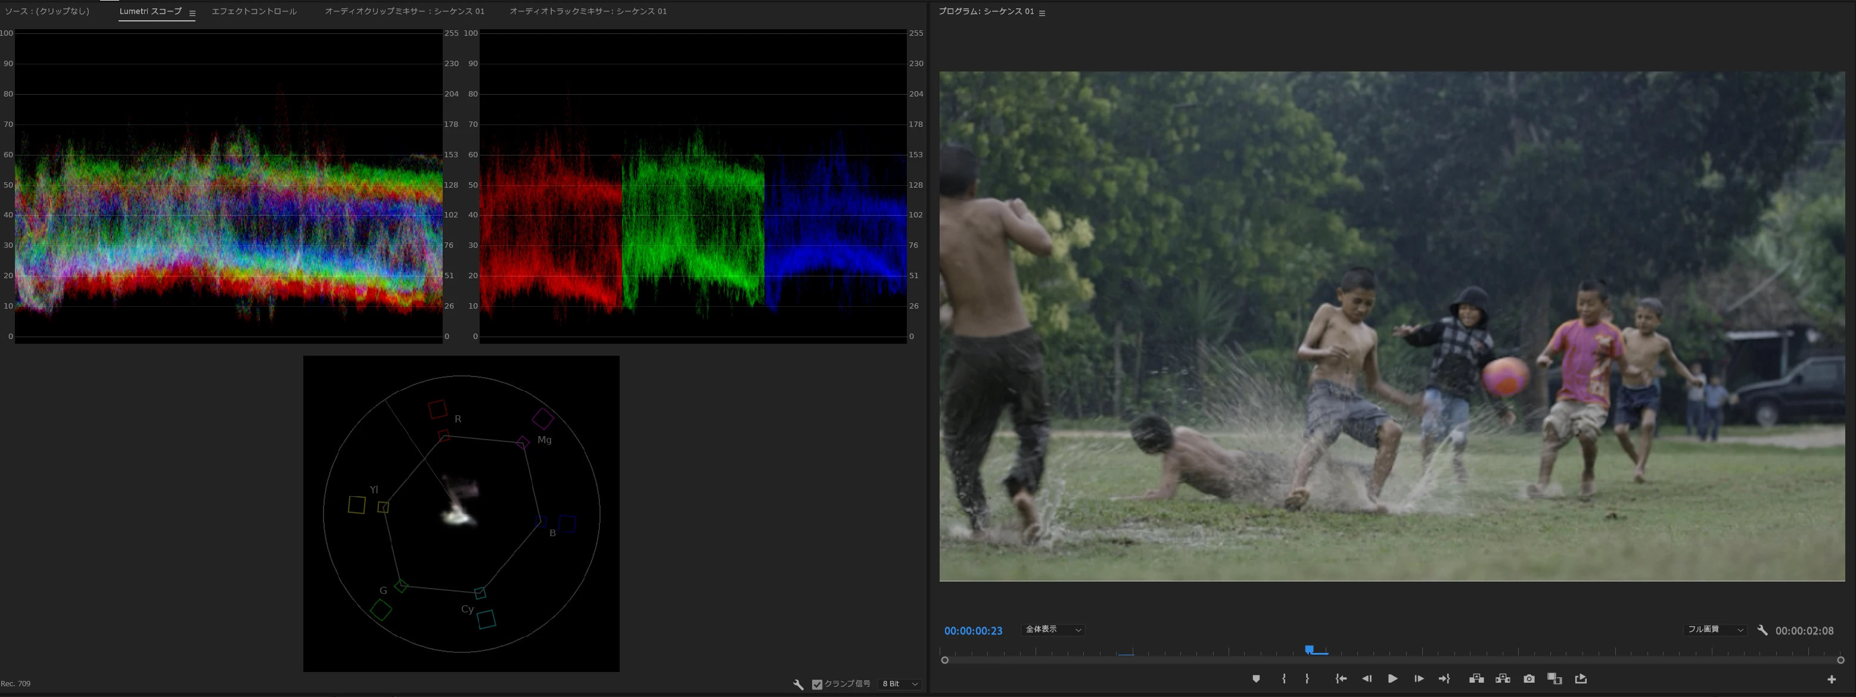Screen dimensions: 1856x697
Task: Switch to エフェクトコントロール tab
Action: 254,11
